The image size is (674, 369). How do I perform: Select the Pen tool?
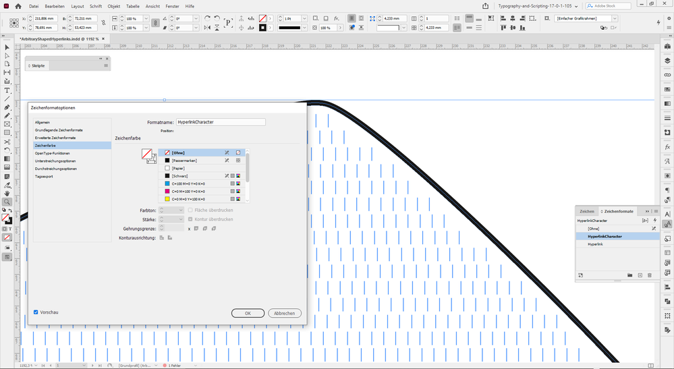[7, 107]
